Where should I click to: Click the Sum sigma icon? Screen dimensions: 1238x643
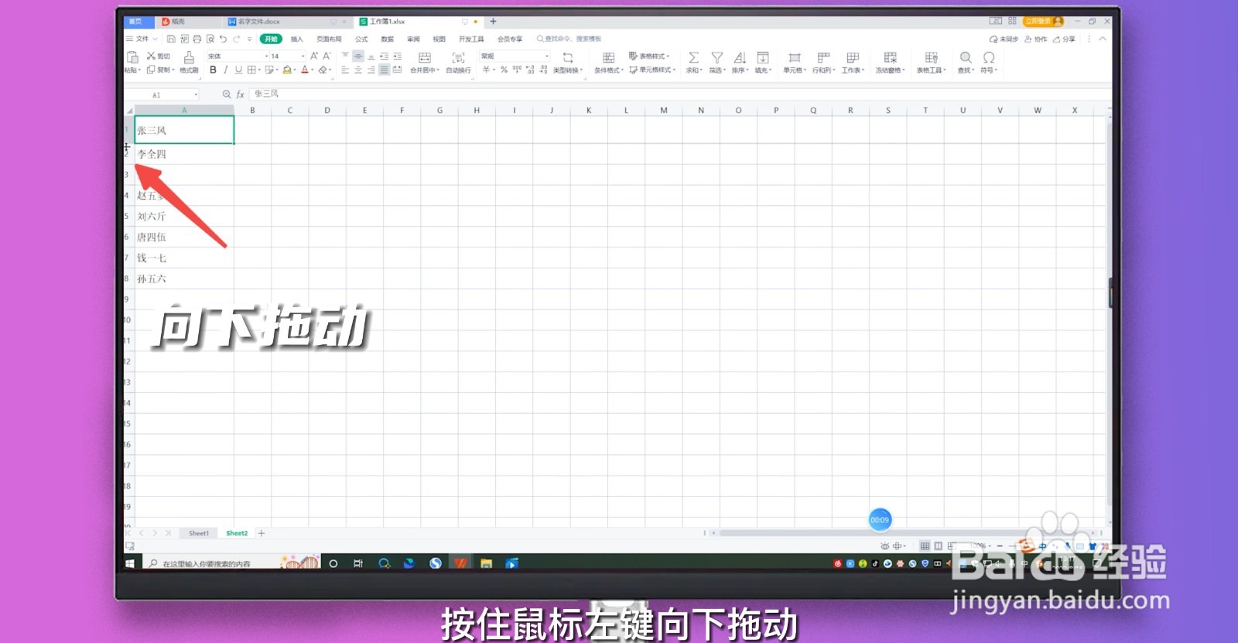tap(693, 58)
